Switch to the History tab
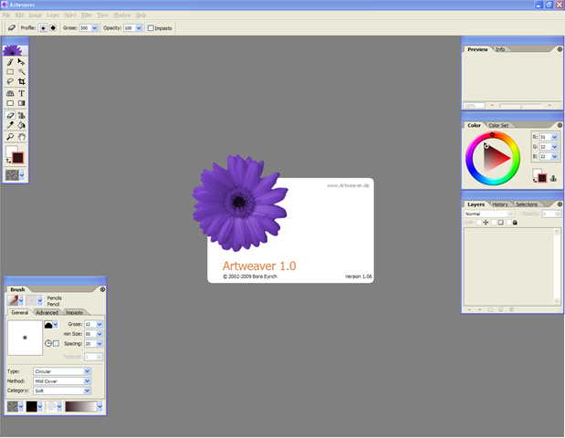This screenshot has width=565, height=438. (x=500, y=204)
